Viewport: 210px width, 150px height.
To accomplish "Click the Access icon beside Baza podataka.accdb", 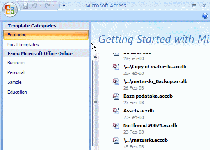I will (116, 96).
